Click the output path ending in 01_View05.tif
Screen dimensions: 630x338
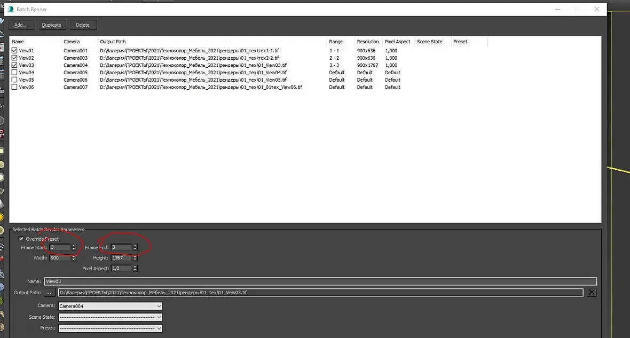(x=193, y=80)
